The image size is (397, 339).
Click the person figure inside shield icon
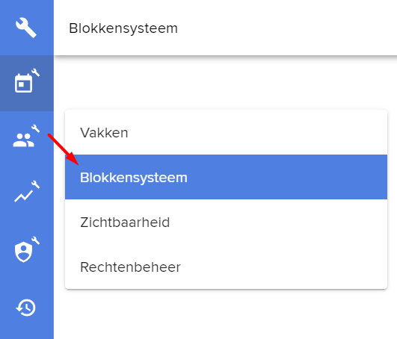pyautogui.click(x=23, y=251)
